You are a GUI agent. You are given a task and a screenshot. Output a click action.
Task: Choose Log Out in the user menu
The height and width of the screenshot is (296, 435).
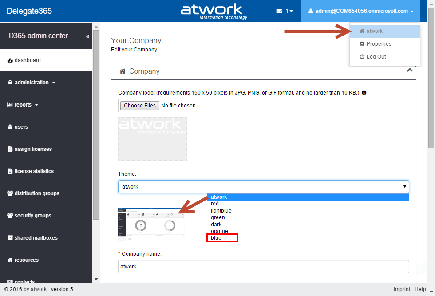tap(385, 57)
